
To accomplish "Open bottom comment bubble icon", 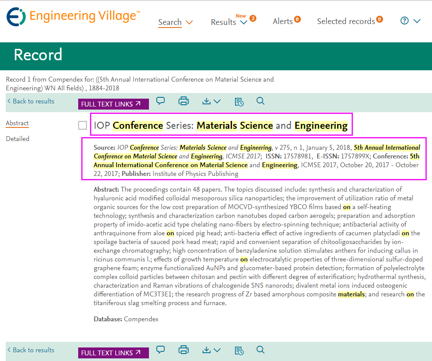I will click(x=161, y=350).
